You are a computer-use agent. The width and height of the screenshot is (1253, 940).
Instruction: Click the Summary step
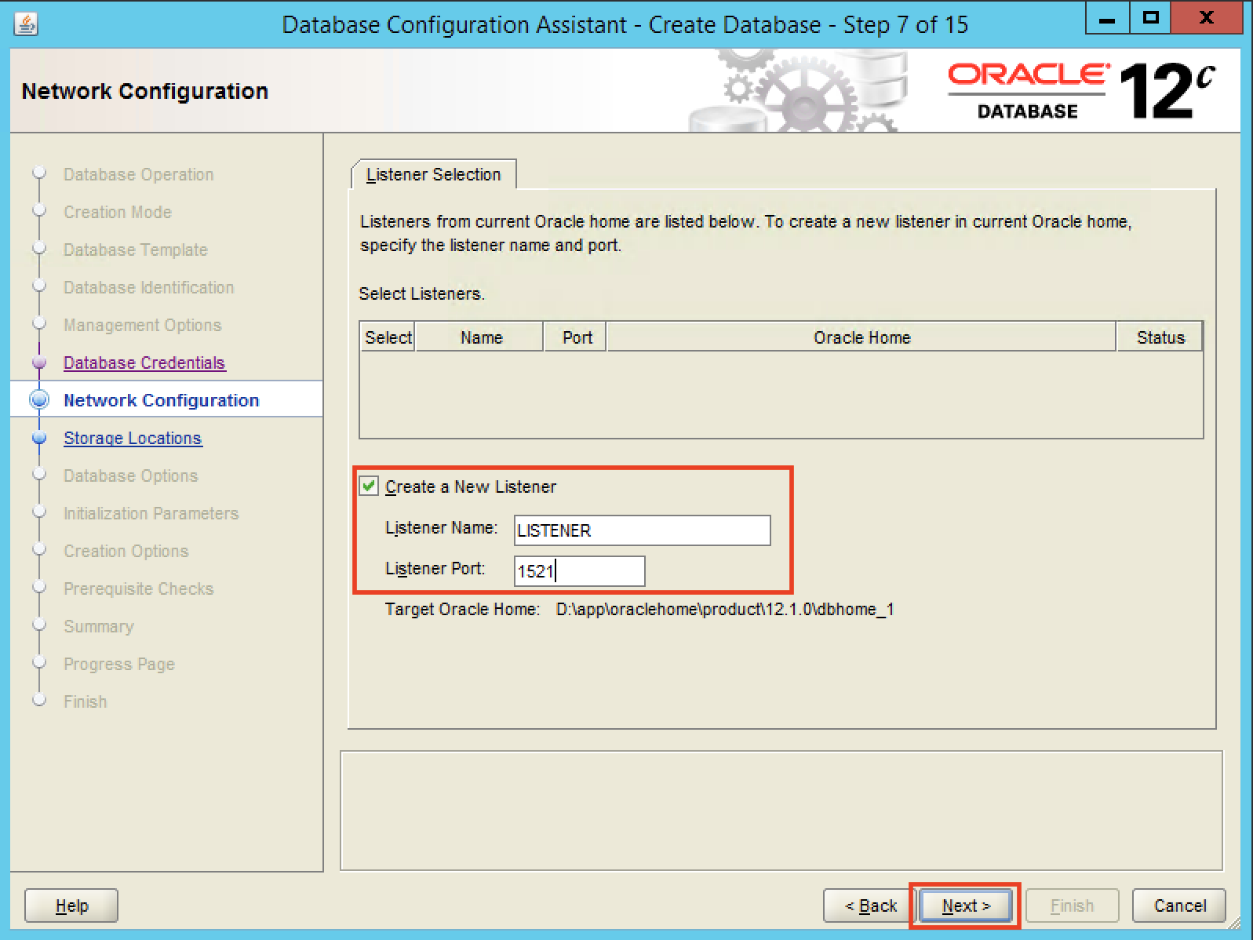[x=99, y=626]
